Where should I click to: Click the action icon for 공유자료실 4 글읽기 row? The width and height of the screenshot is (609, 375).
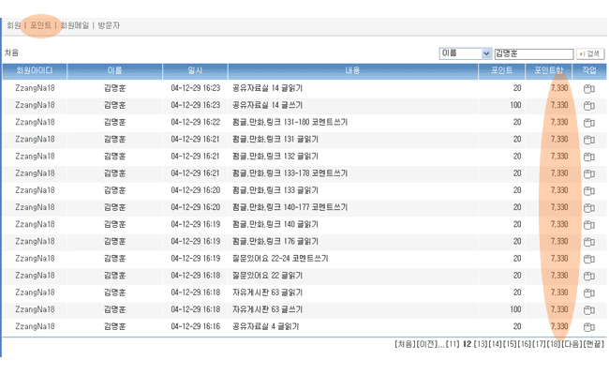point(589,327)
